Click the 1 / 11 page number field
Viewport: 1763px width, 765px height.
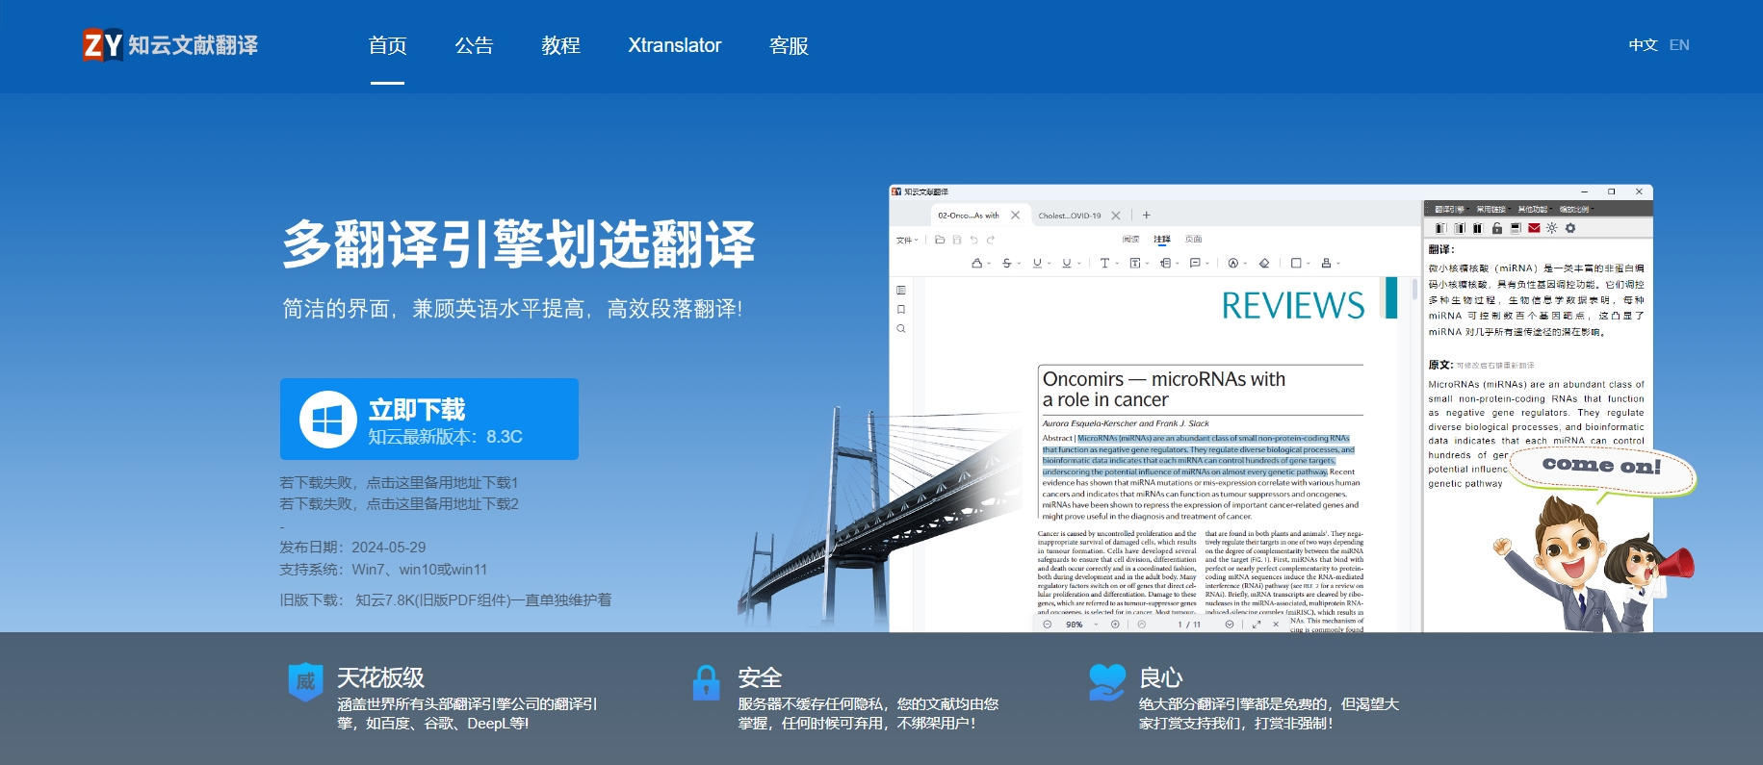click(x=1189, y=625)
